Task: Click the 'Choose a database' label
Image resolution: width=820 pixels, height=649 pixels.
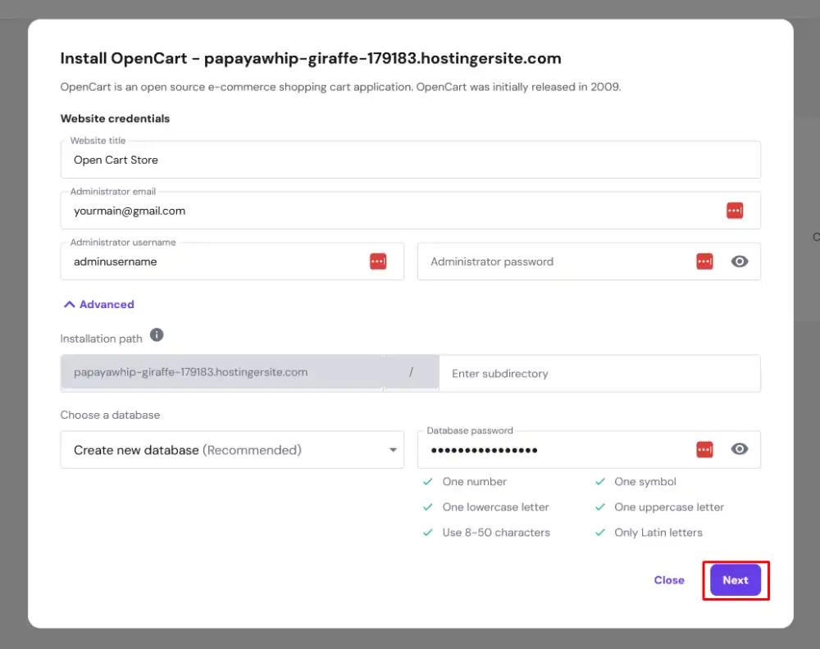Action: point(110,415)
